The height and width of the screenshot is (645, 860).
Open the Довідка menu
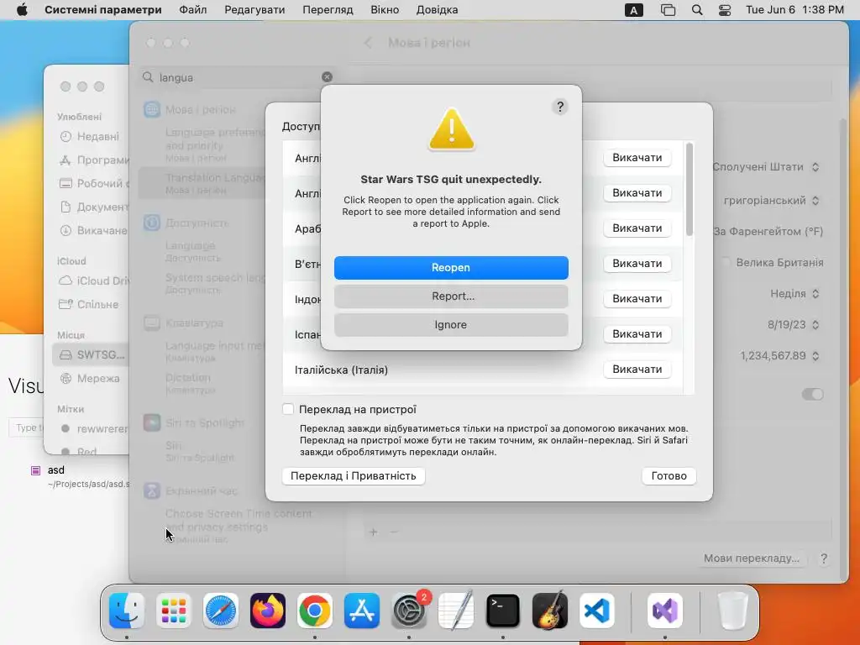tap(437, 10)
